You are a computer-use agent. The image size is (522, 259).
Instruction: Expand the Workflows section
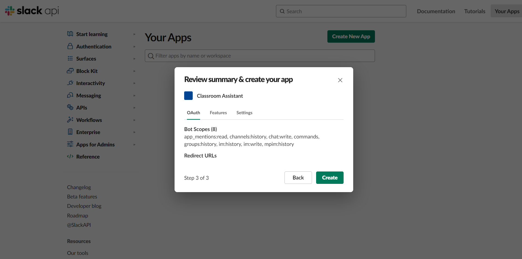tap(134, 120)
